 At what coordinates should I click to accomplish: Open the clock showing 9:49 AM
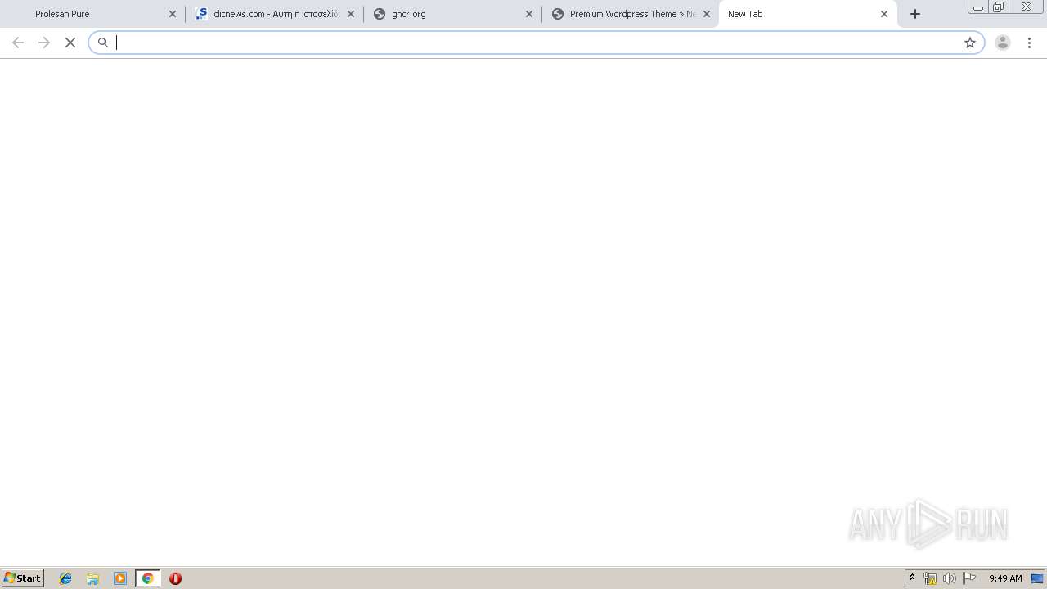point(1005,578)
